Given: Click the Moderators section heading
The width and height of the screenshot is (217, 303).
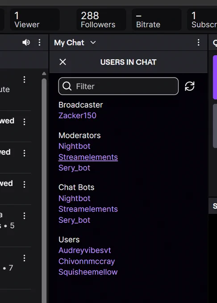Looking at the screenshot, I should [x=79, y=135].
